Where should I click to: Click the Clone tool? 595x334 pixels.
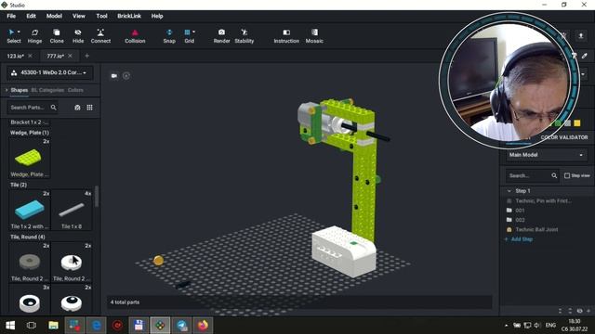click(x=57, y=36)
